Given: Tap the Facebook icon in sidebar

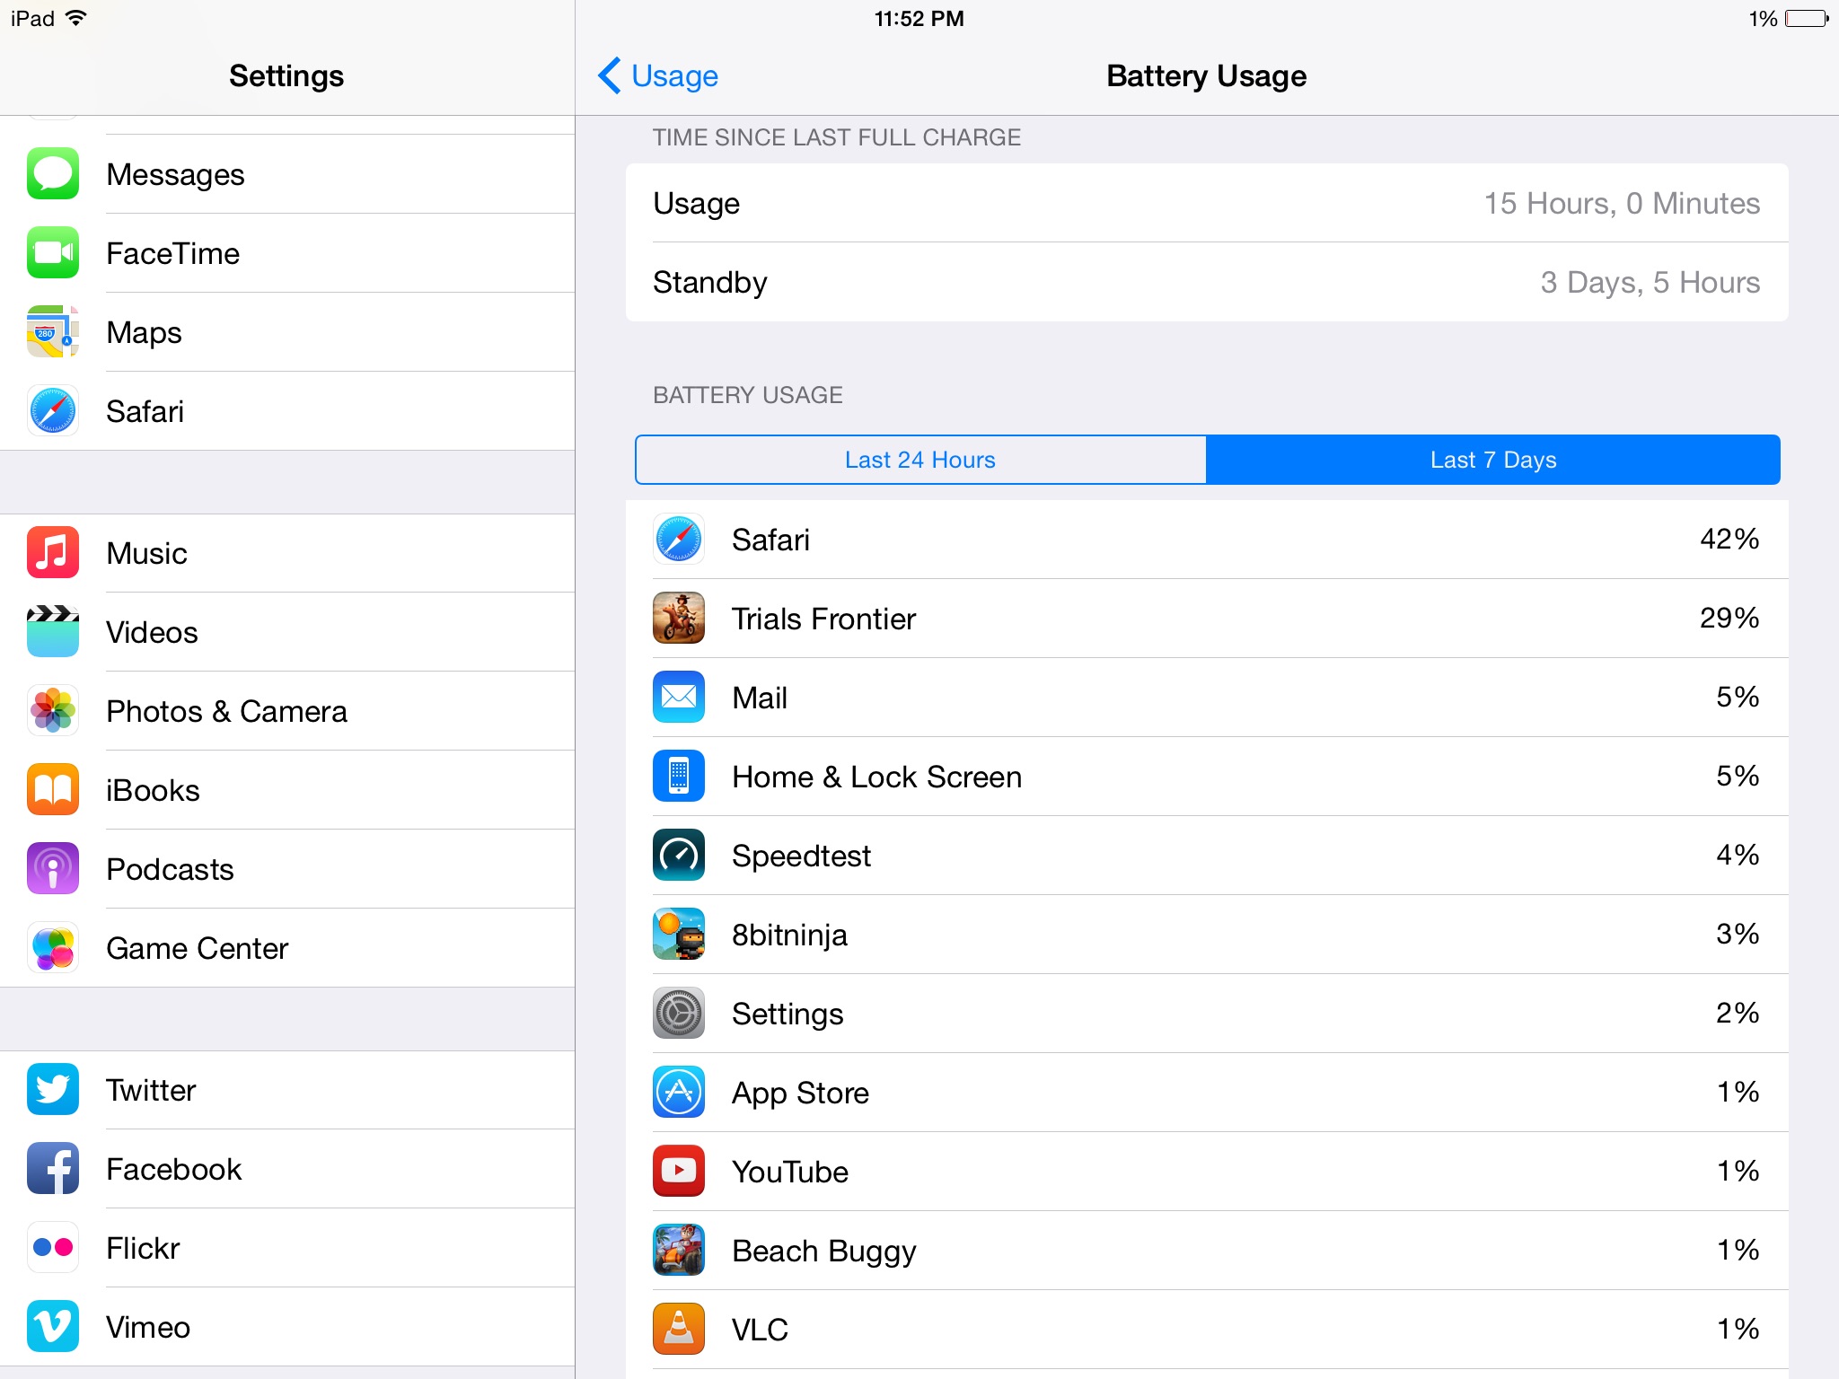Looking at the screenshot, I should coord(53,1168).
